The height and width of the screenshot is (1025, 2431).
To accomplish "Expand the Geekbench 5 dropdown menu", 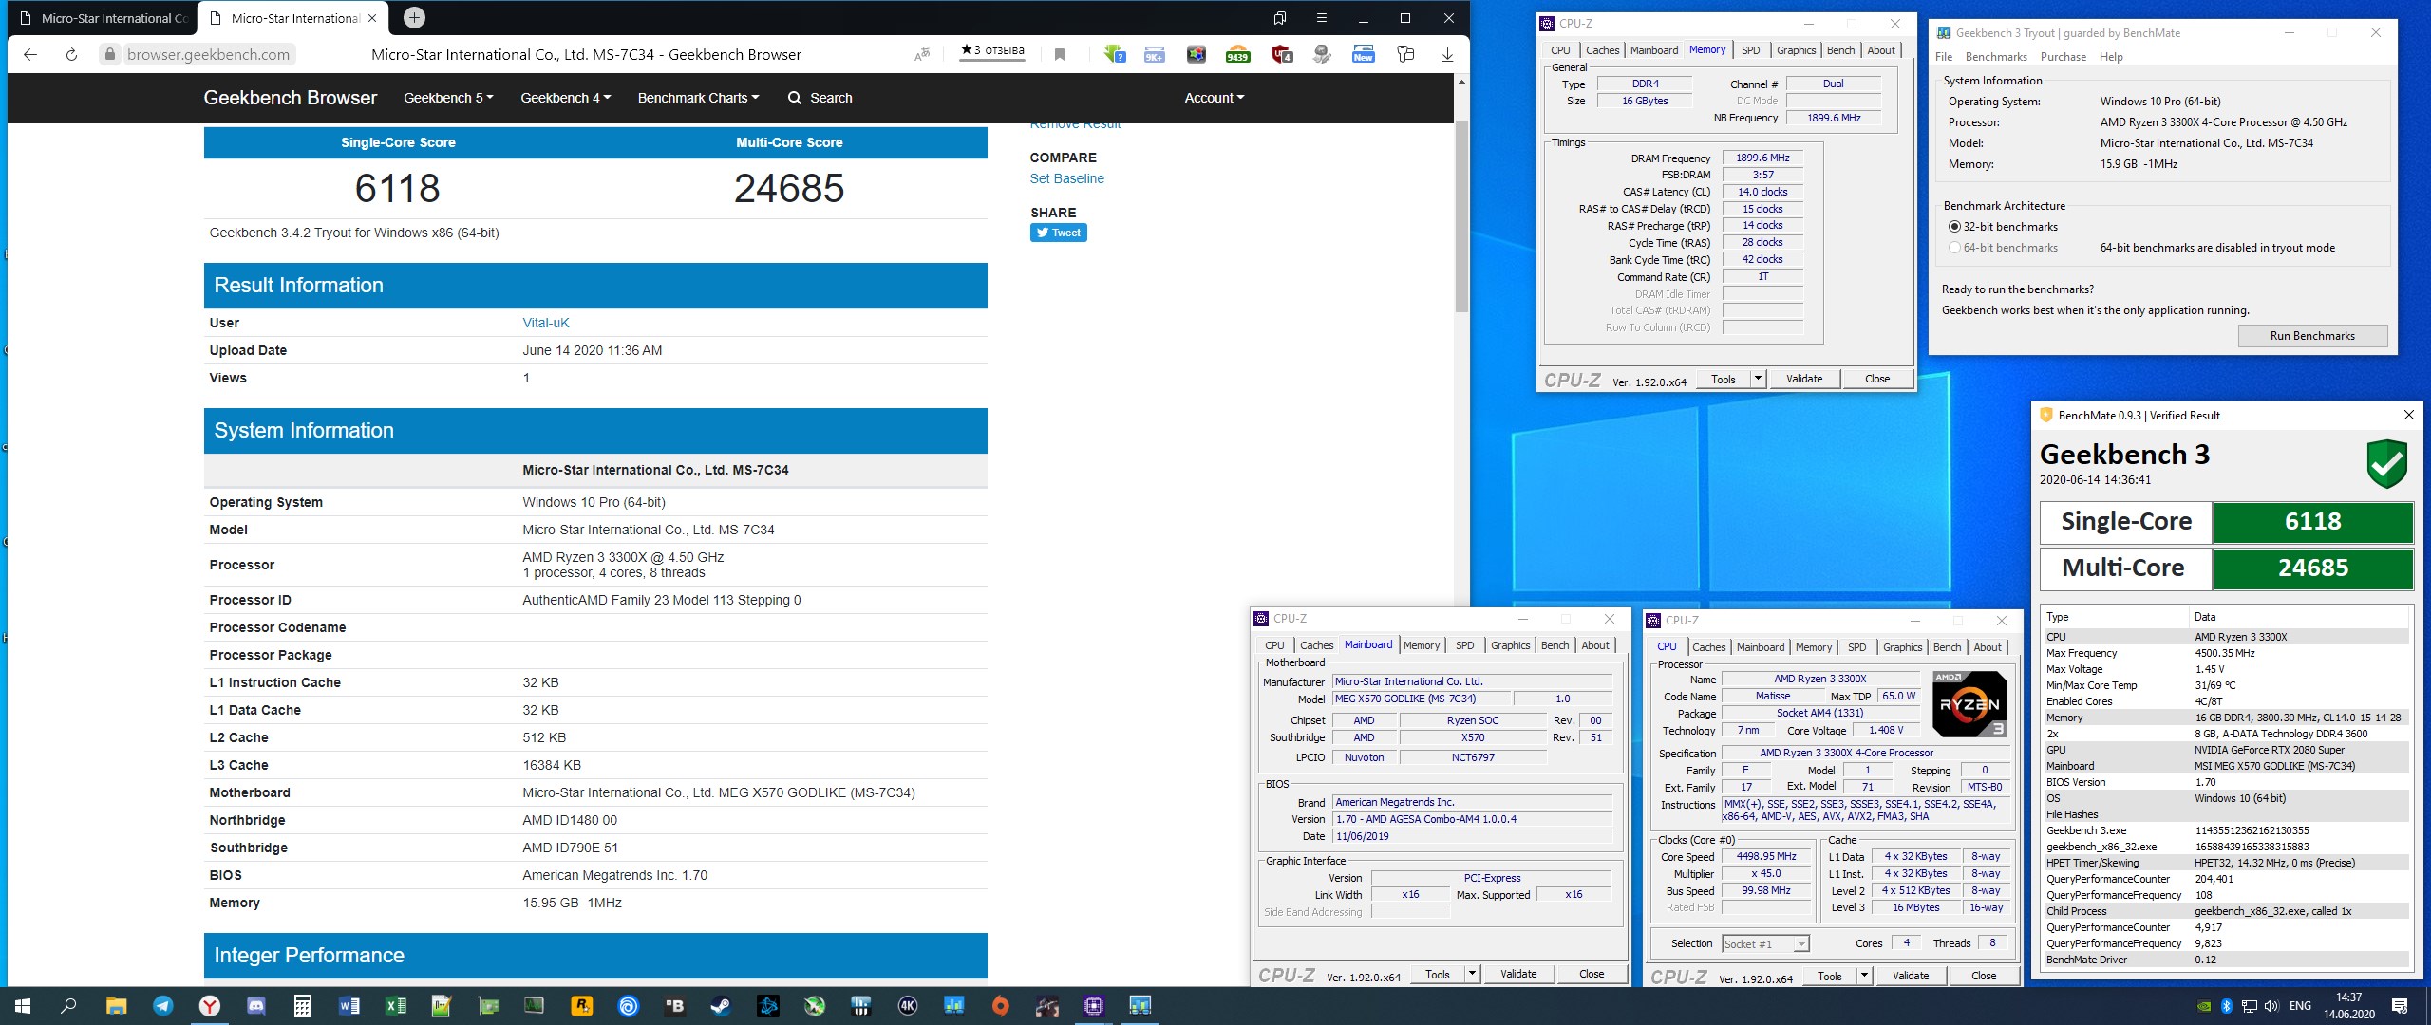I will (448, 98).
